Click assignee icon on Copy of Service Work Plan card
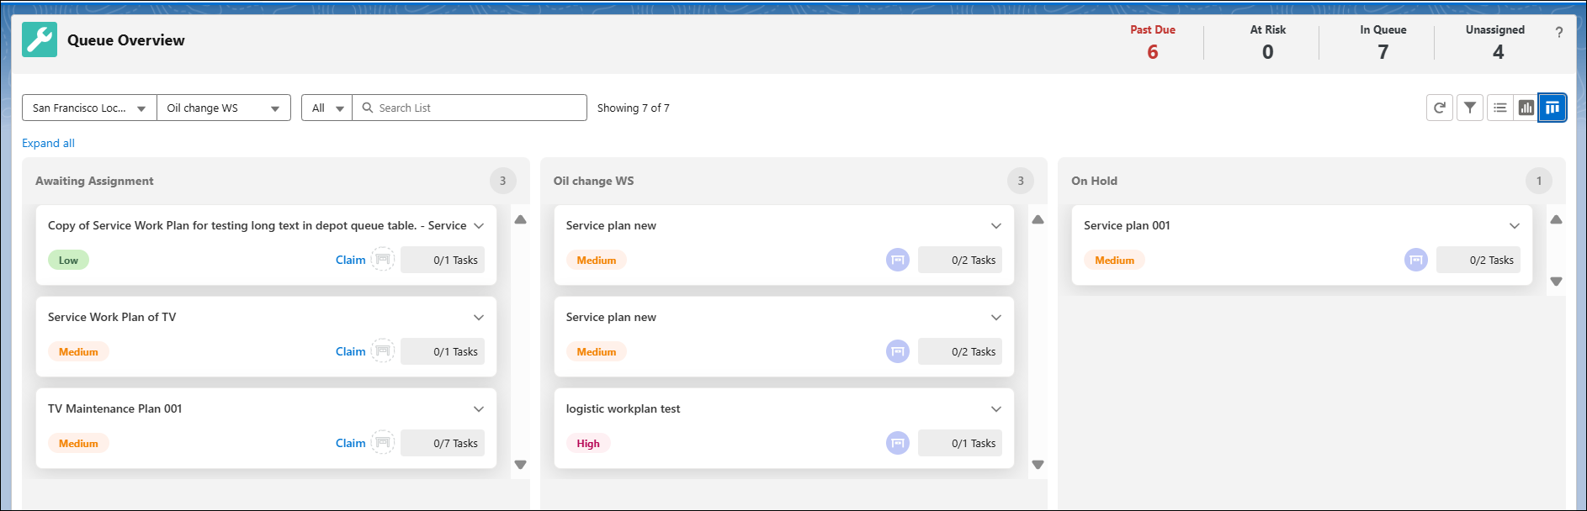 point(383,259)
